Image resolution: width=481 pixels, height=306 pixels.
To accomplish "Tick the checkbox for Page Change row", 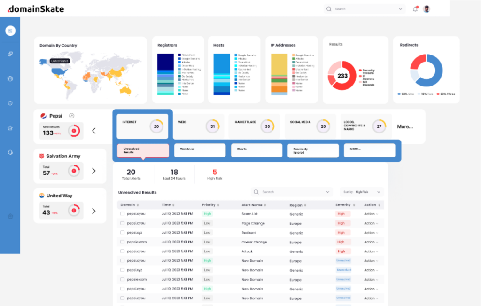I will 123,223.
